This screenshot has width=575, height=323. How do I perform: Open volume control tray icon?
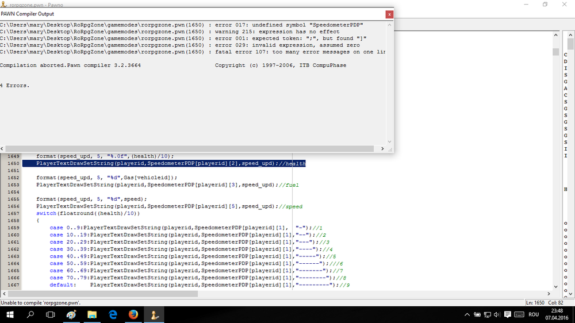pos(497,314)
